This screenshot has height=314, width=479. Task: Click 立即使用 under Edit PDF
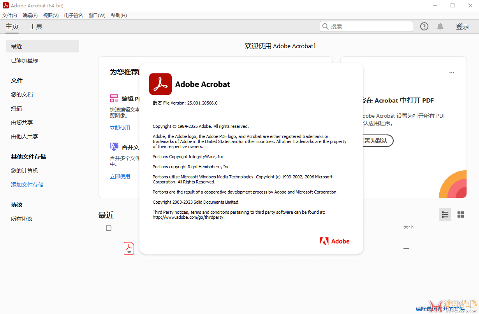pyautogui.click(x=120, y=128)
